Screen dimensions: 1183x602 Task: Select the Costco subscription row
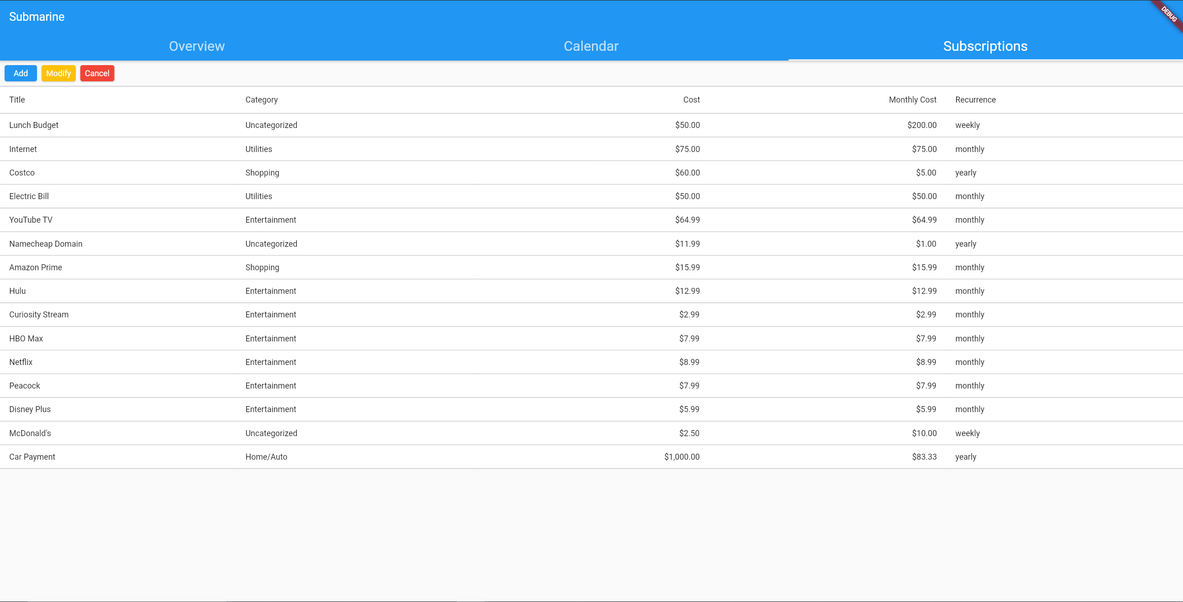pyautogui.click(x=22, y=173)
